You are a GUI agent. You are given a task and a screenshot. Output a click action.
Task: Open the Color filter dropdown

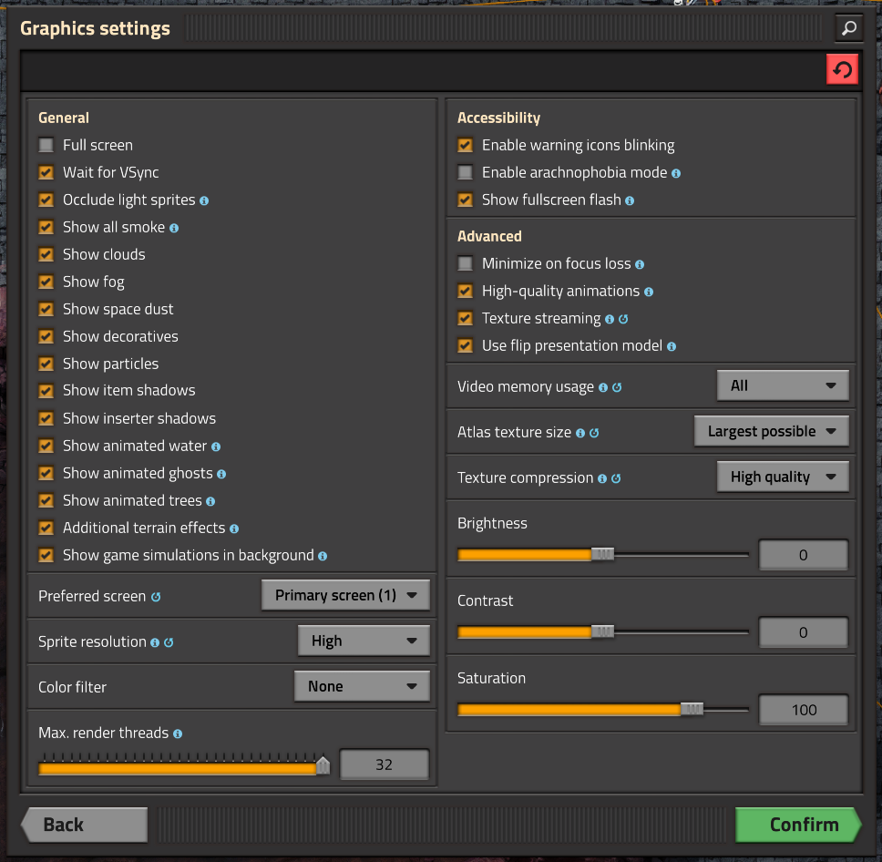pos(362,686)
